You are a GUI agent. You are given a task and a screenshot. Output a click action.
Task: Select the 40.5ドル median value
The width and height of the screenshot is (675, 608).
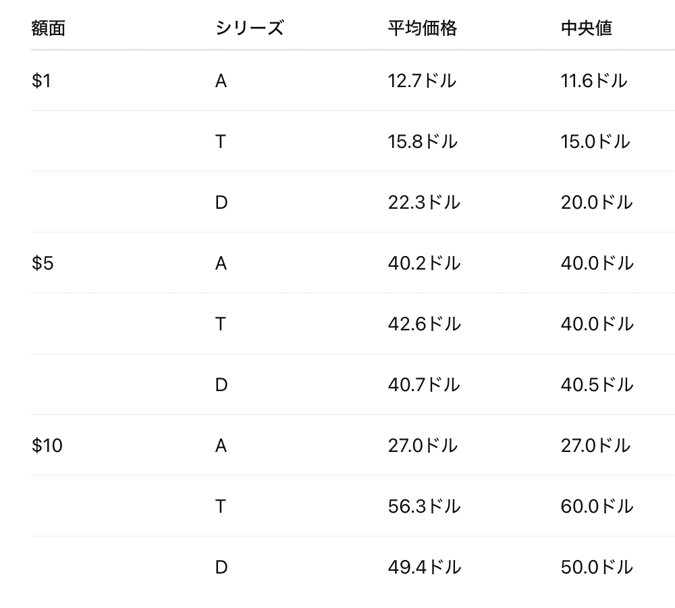[597, 385]
